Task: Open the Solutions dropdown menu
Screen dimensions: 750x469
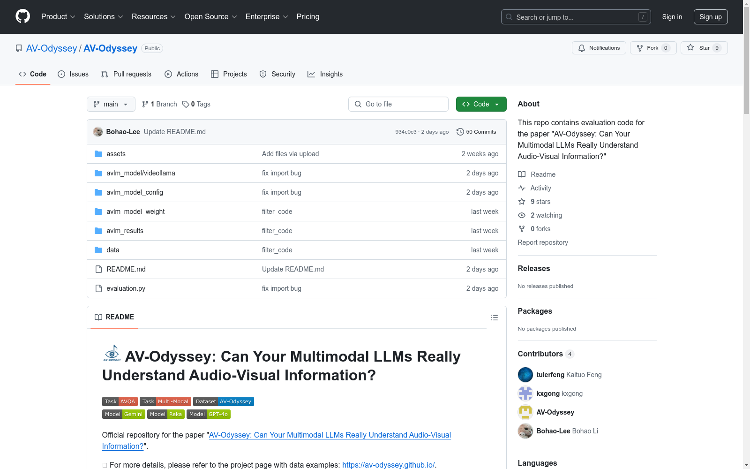Action: (104, 16)
